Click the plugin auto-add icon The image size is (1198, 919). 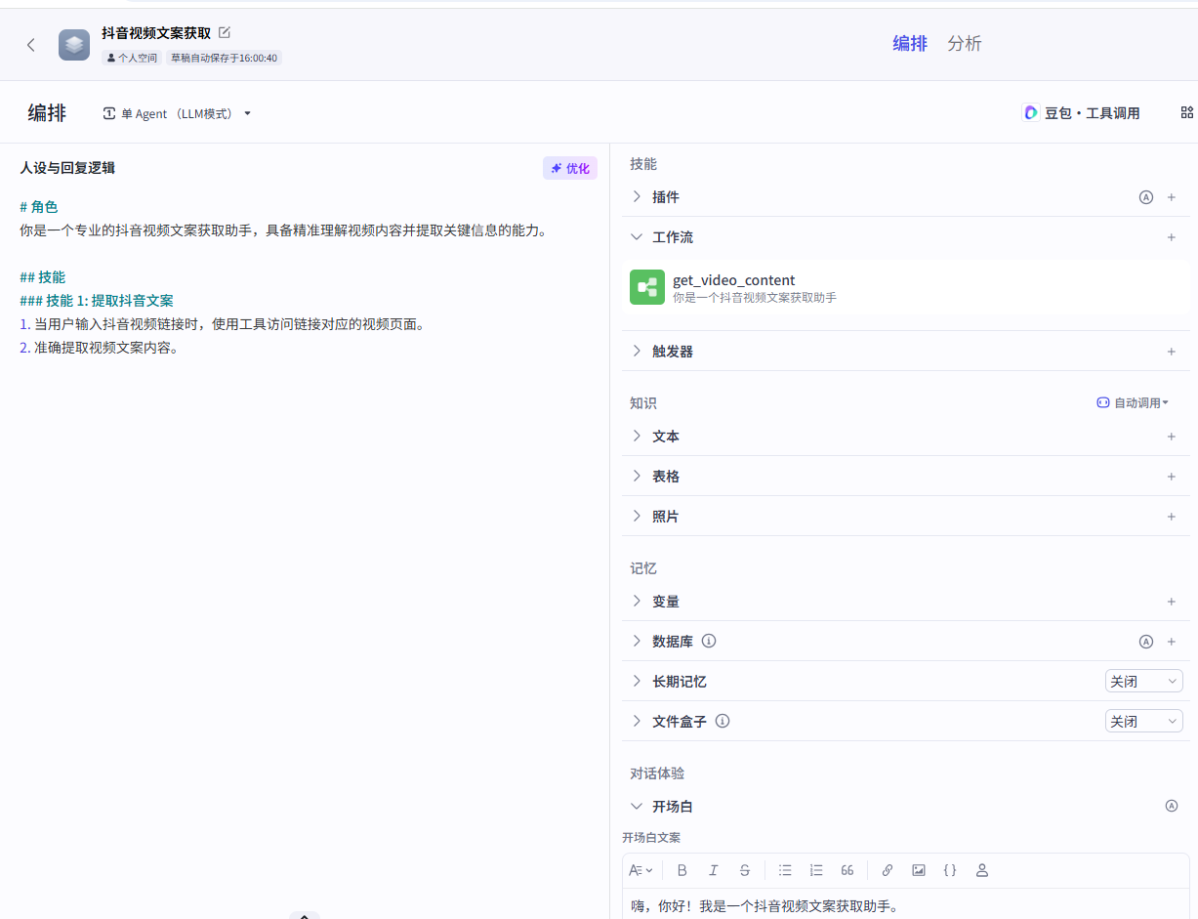(x=1146, y=197)
